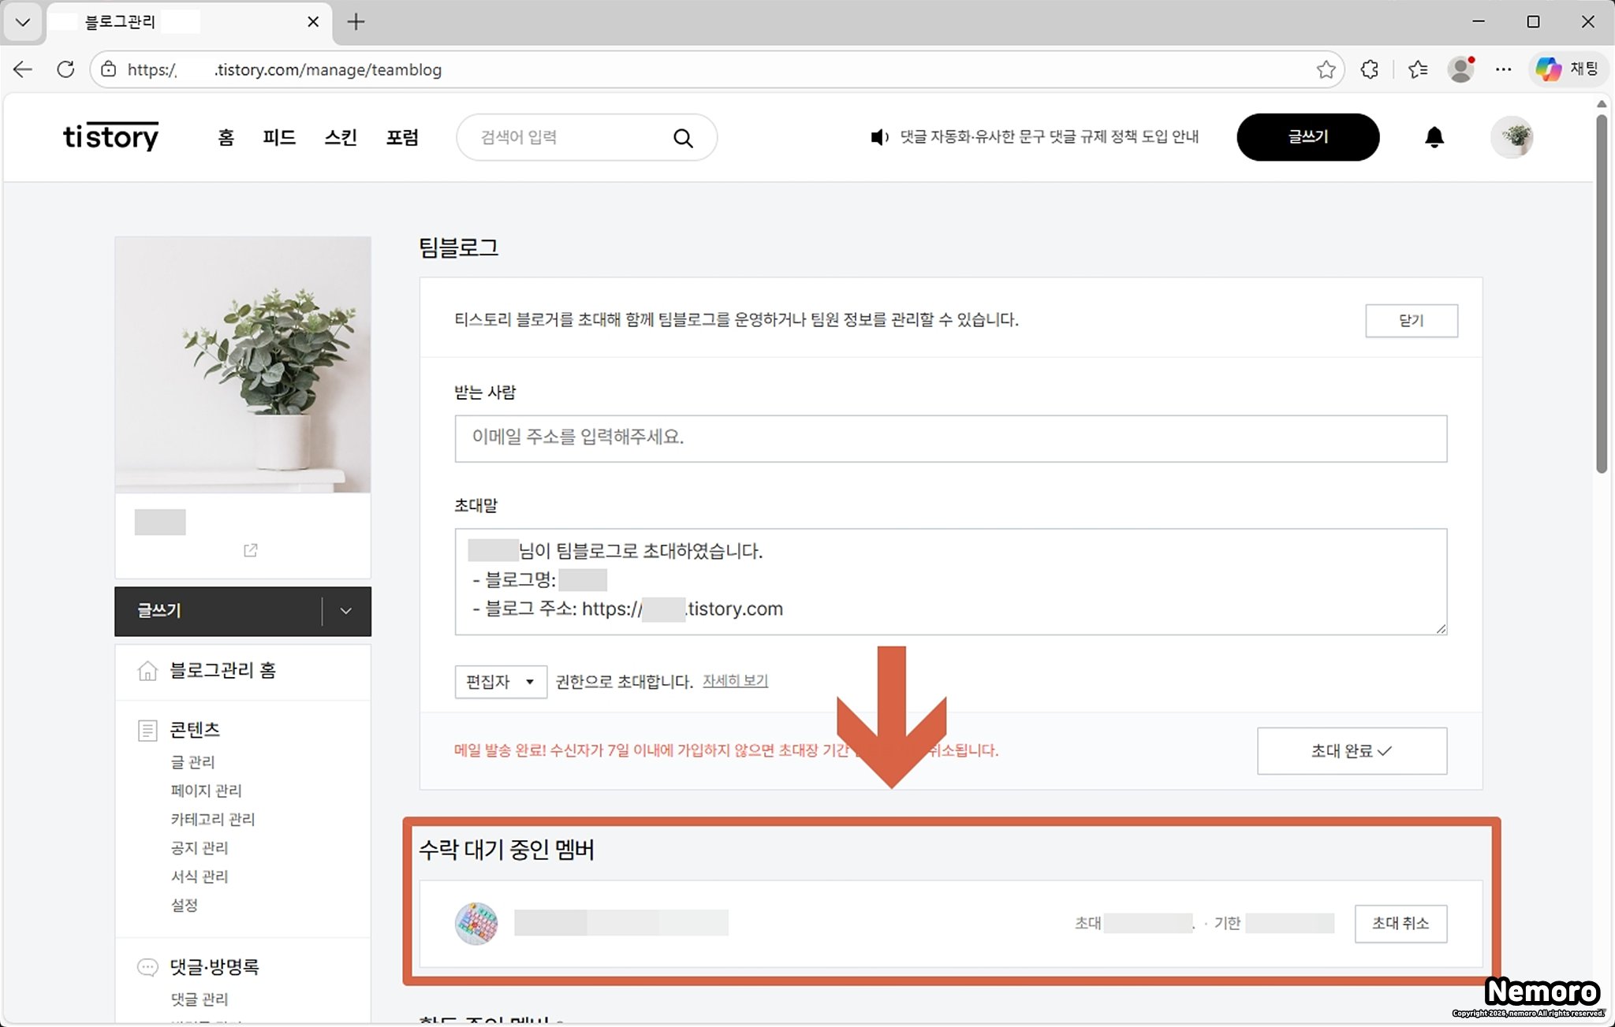1615x1027 pixels.
Task: Open the 스킨 menu
Action: click(341, 137)
